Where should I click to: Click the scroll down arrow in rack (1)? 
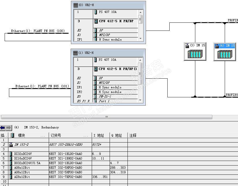140,100
